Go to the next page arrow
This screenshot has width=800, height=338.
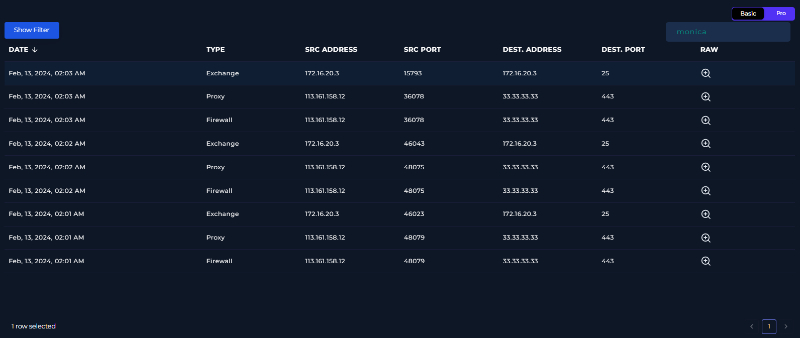tap(786, 326)
